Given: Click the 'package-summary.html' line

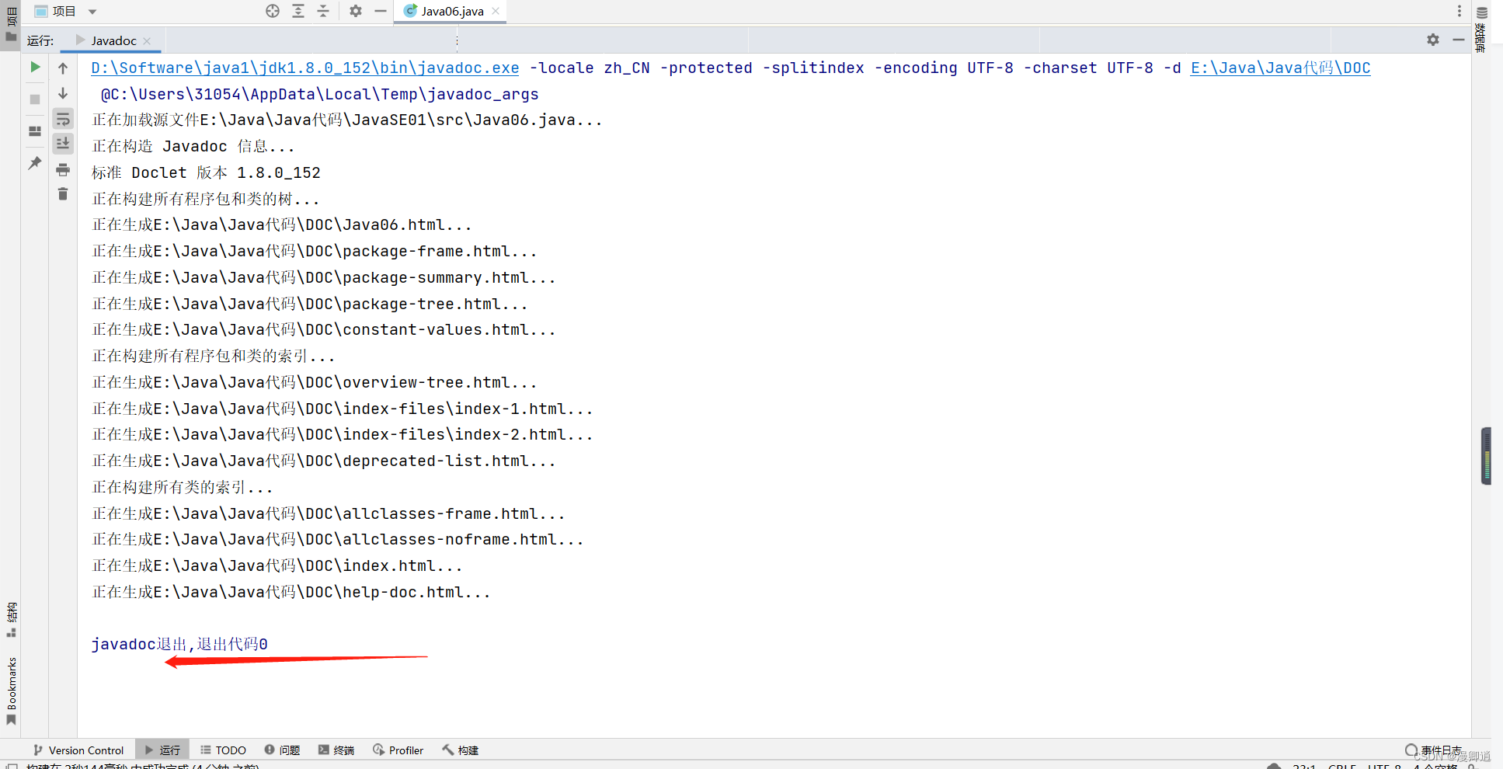Looking at the screenshot, I should (323, 277).
